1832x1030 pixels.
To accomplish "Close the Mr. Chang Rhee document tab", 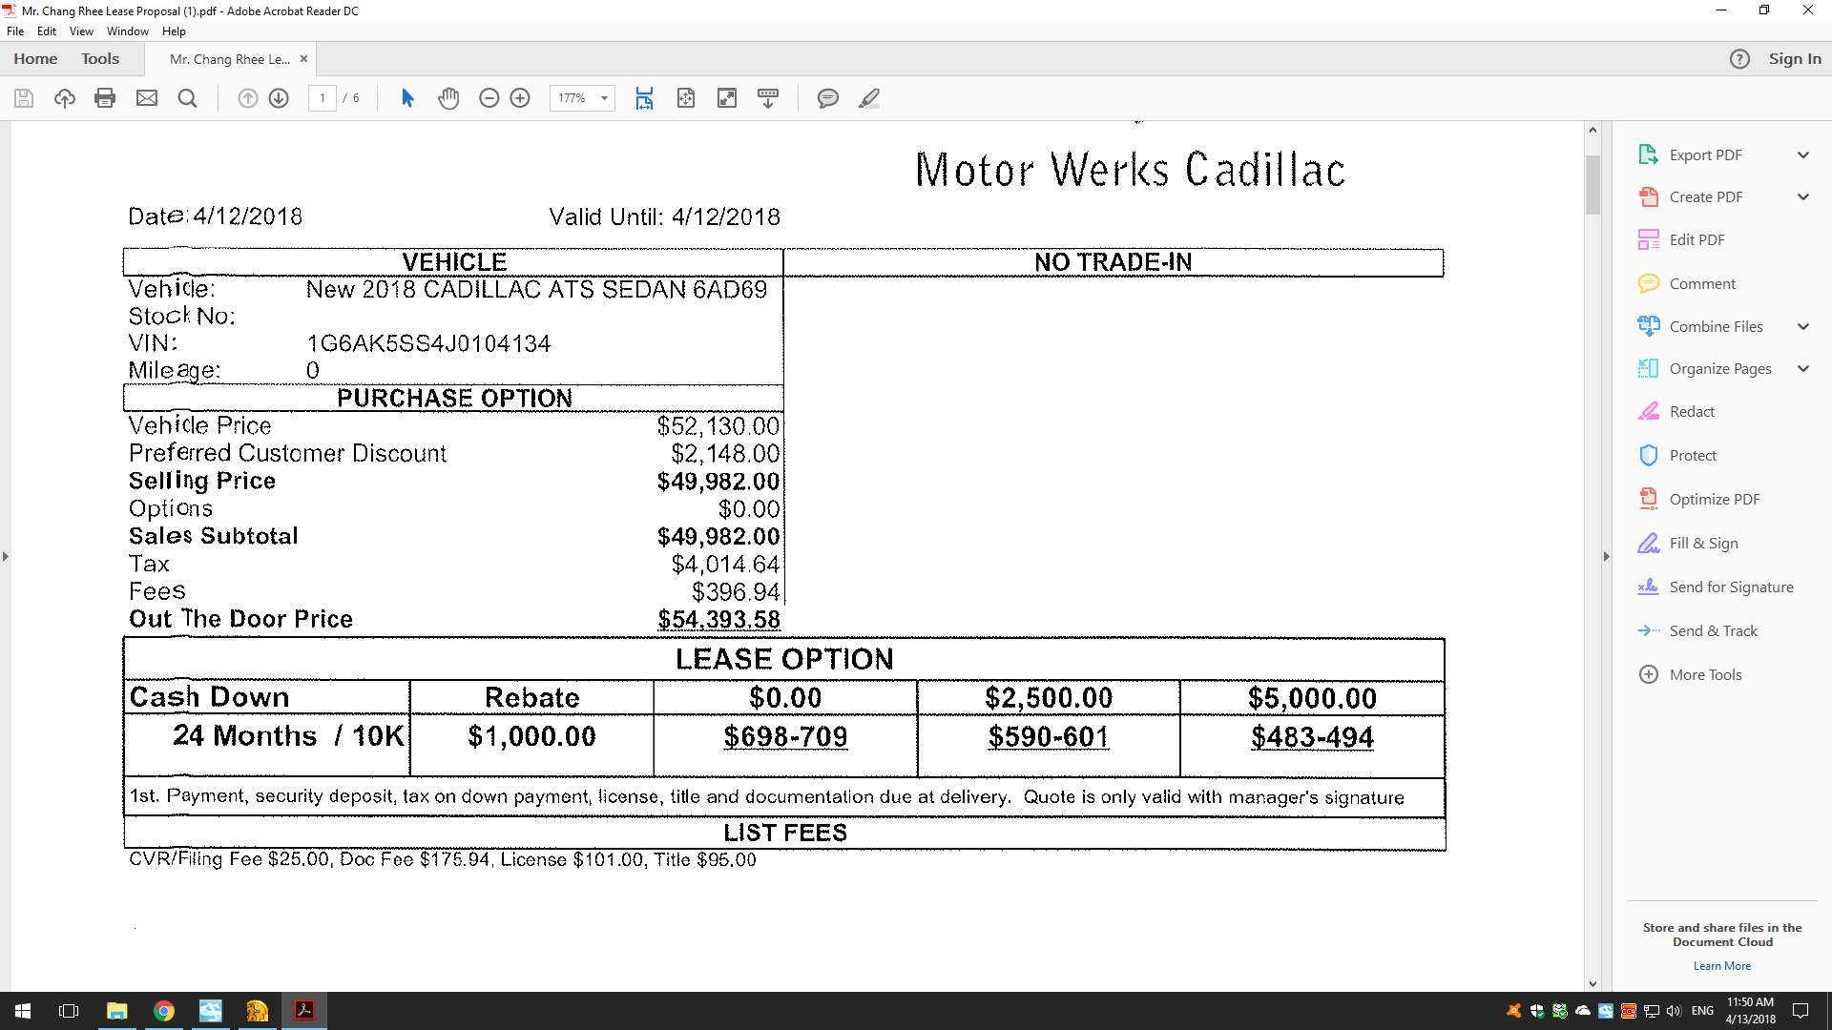I will (304, 59).
